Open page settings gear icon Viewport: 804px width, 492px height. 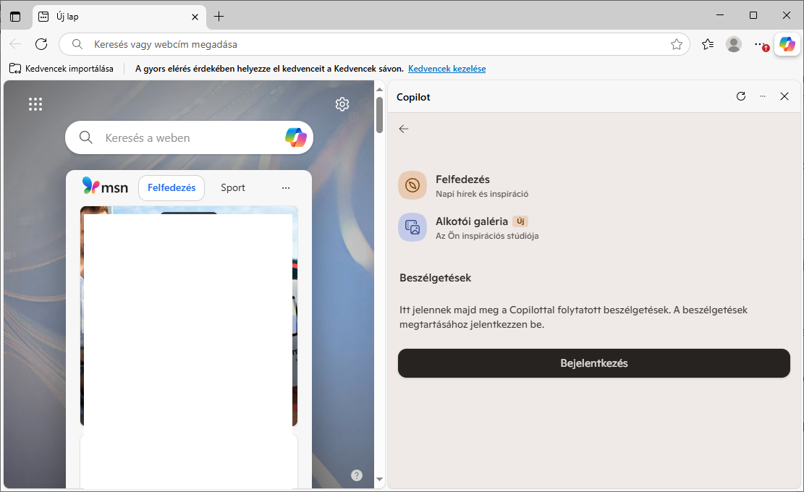pyautogui.click(x=342, y=104)
